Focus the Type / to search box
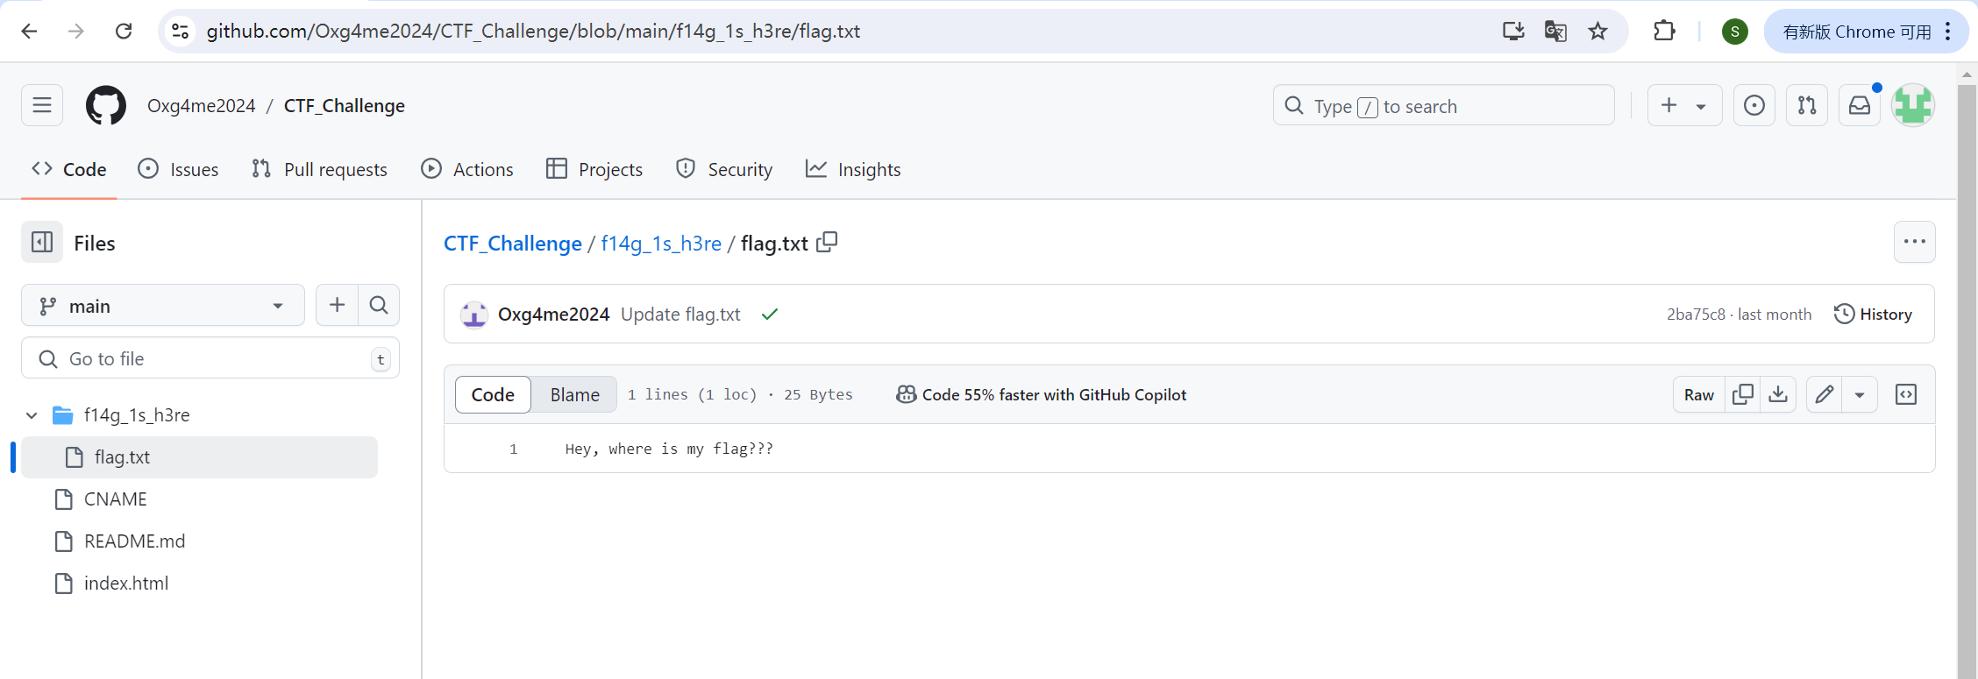The width and height of the screenshot is (1978, 679). (1443, 106)
